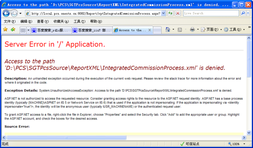The image size is (253, 148).
Task: Click the 'Description:' label
Action: point(16,78)
